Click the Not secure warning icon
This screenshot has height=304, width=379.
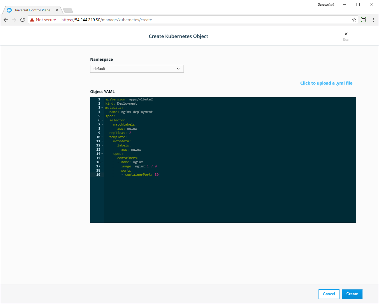coord(32,20)
